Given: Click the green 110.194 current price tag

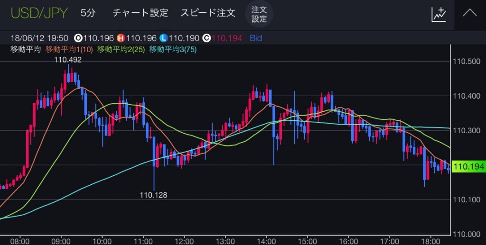Looking at the screenshot, I should [468, 166].
